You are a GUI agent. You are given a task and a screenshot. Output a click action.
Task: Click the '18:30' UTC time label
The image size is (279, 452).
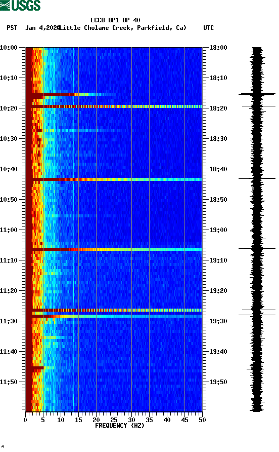[218, 139]
